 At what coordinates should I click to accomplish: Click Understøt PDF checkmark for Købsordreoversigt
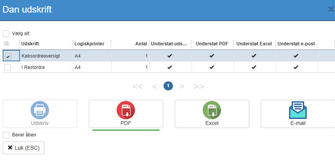coord(211,56)
